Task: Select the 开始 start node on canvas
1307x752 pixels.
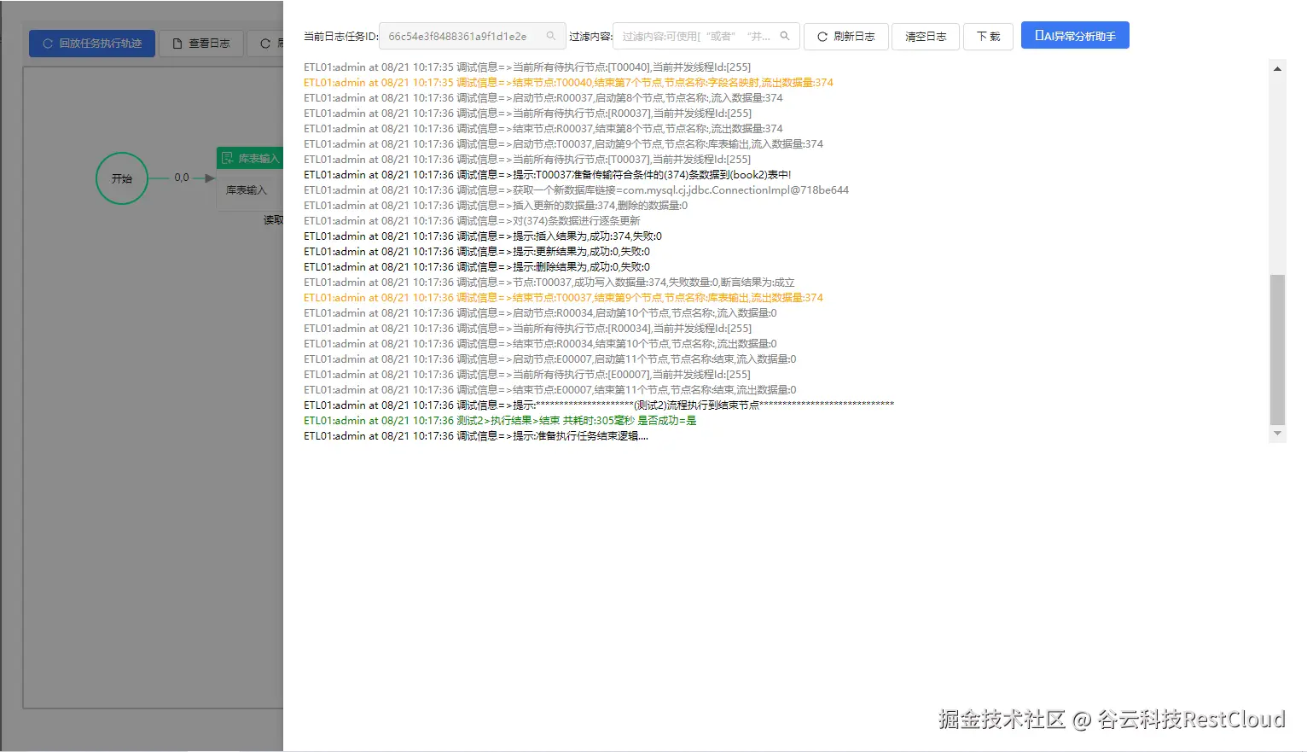Action: (x=122, y=178)
